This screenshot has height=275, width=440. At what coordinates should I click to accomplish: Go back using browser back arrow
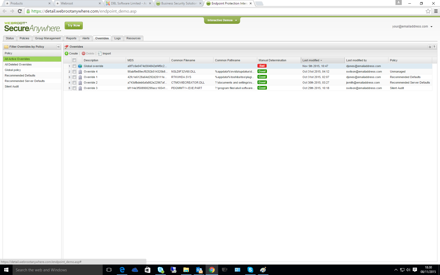4,11
